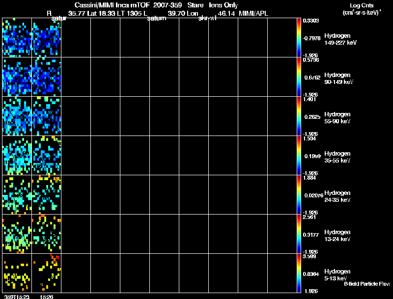Select the '359T15:23' time label
Screen dimensions: 393x299
pos(17,297)
